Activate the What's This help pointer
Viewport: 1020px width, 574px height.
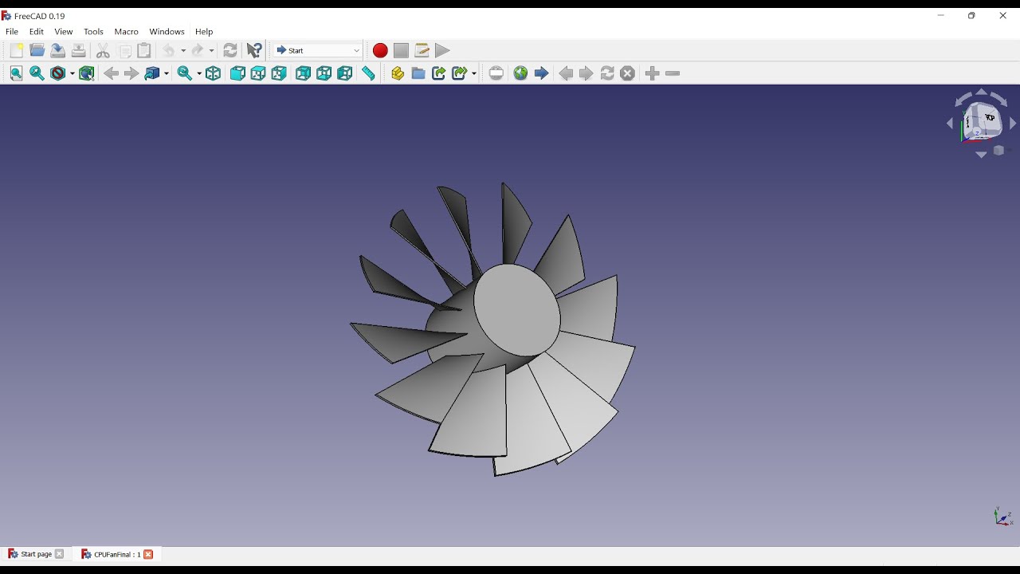(254, 51)
